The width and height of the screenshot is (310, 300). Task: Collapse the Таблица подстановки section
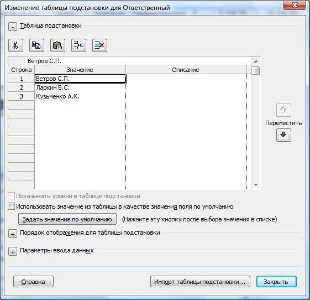pyautogui.click(x=13, y=27)
